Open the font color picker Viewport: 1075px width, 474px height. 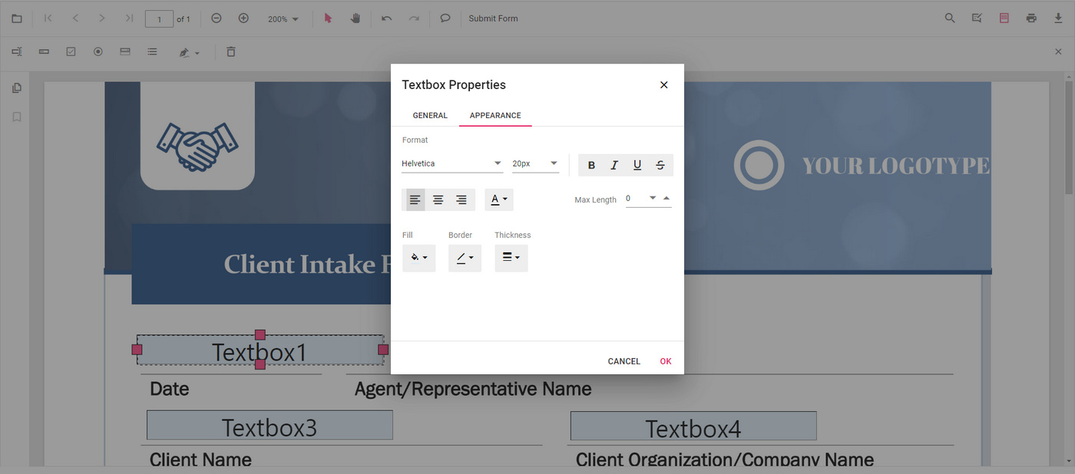coord(499,199)
